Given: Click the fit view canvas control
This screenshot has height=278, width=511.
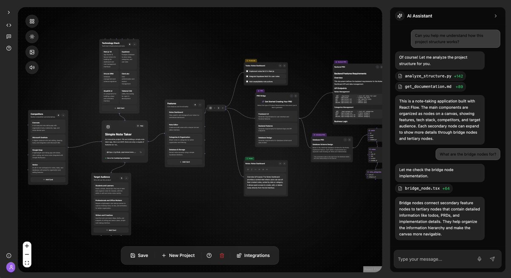Looking at the screenshot, I should pyautogui.click(x=27, y=263).
